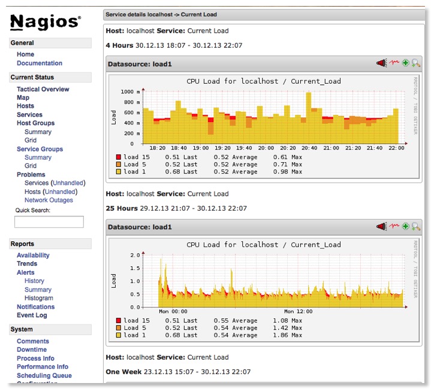Focus the Quick Search input box
The image size is (431, 389).
(x=49, y=221)
